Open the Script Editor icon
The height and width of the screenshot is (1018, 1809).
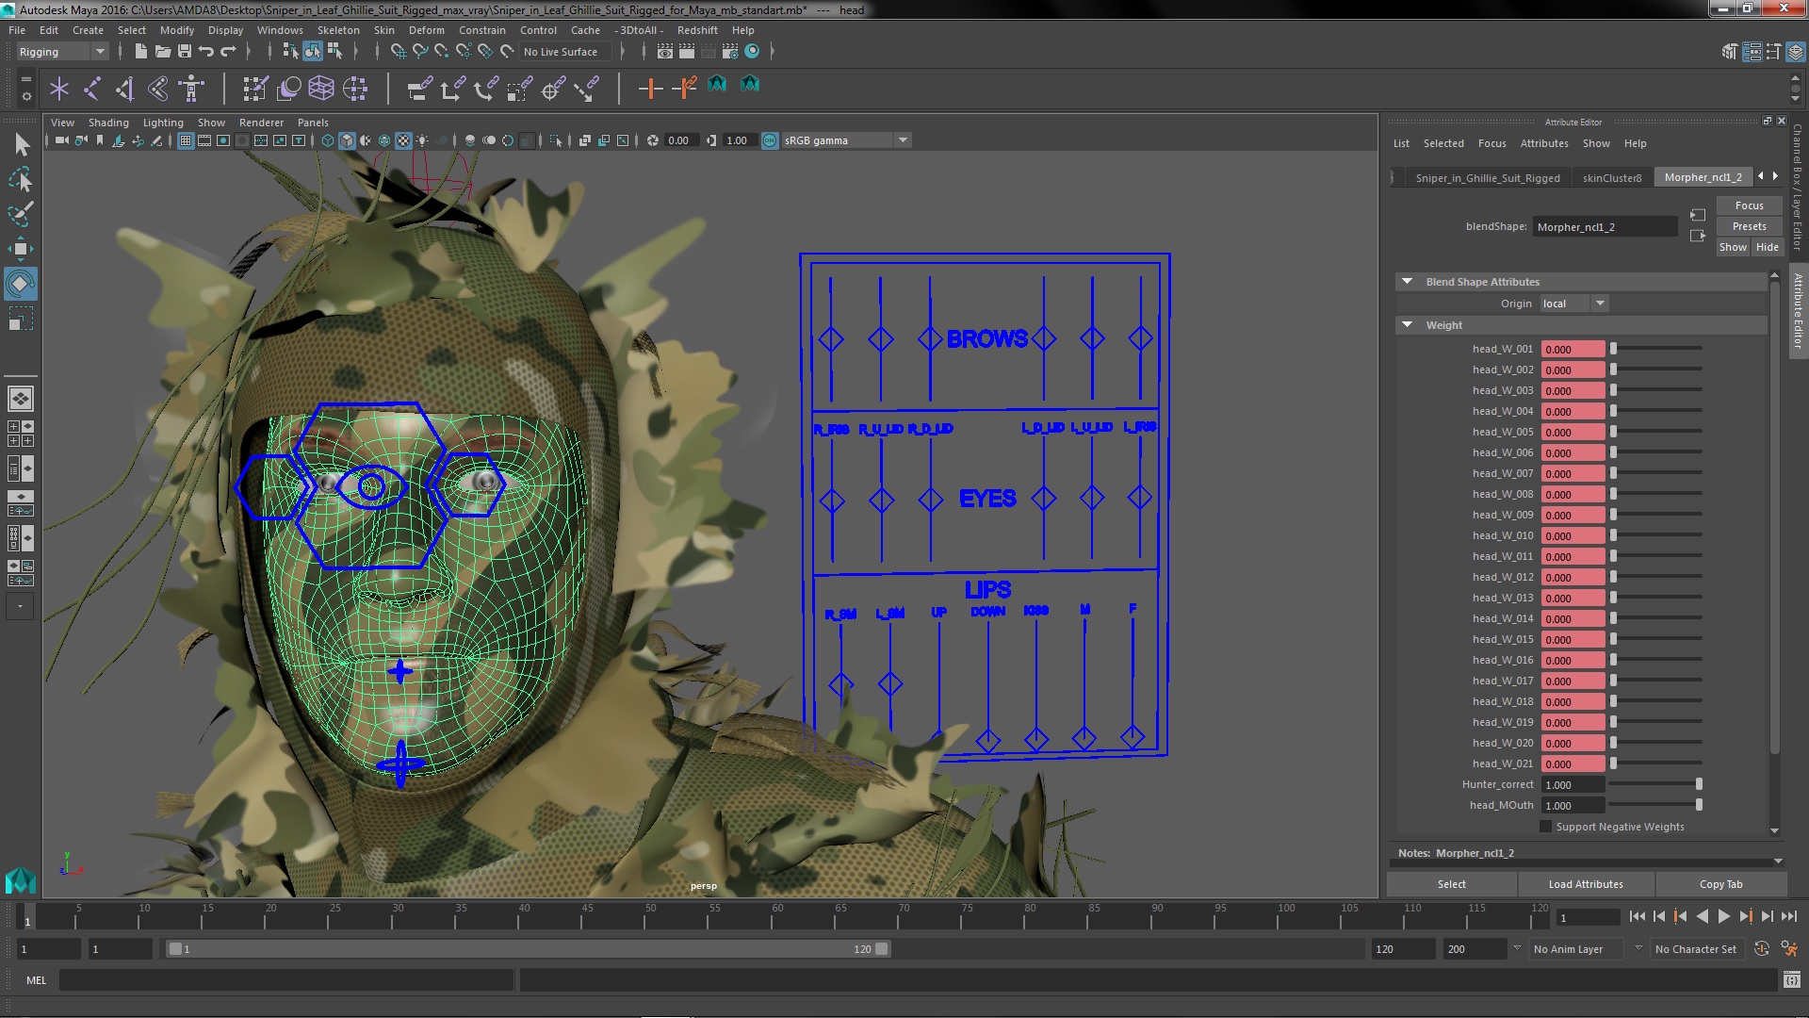click(1791, 980)
